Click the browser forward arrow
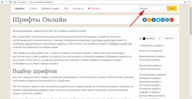Image resolution: width=192 pixels, height=99 pixels. (6, 2)
